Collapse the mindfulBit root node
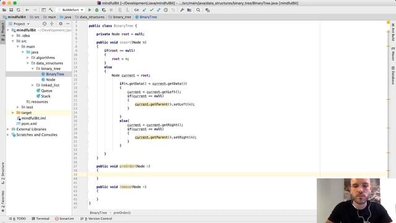 point(8,30)
